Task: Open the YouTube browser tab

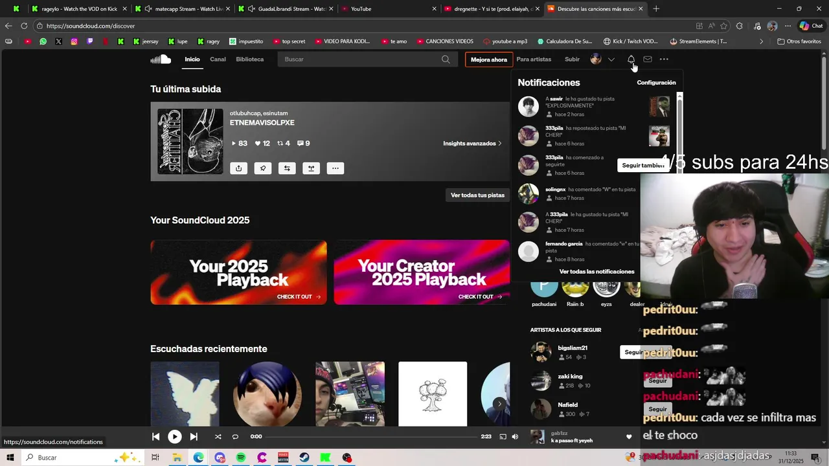Action: coord(387,9)
